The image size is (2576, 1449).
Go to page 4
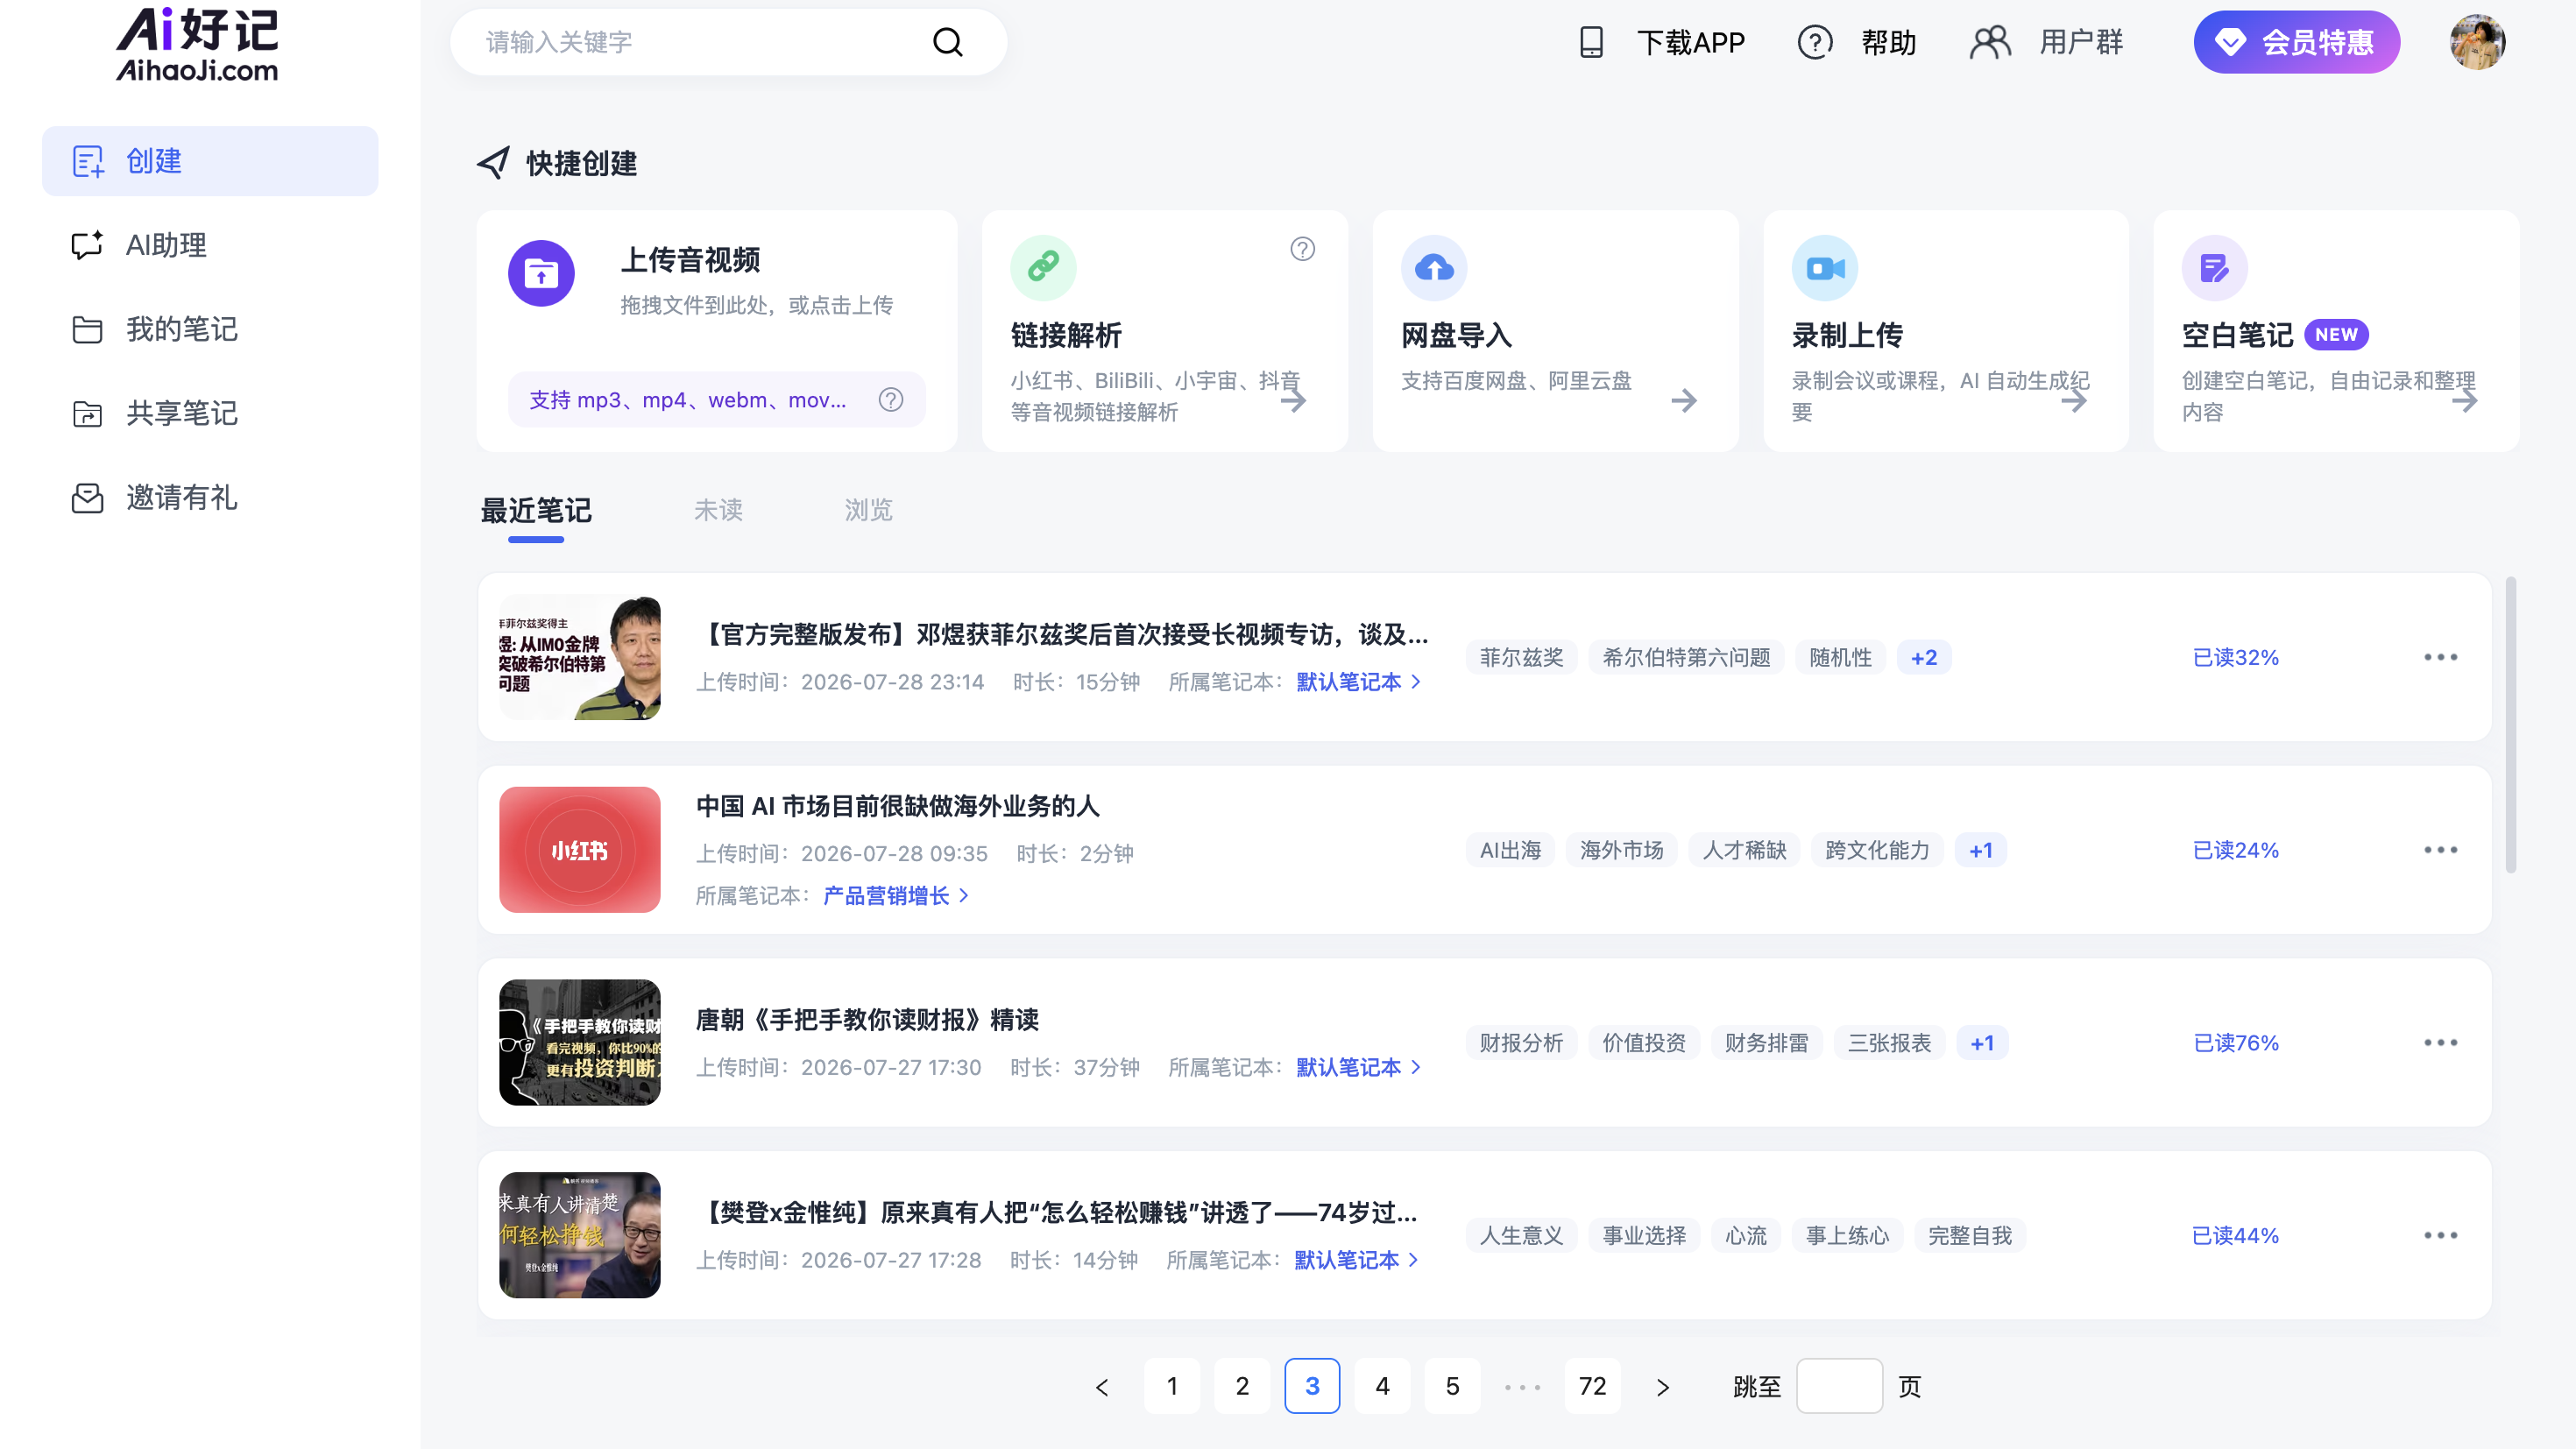(x=1382, y=1386)
